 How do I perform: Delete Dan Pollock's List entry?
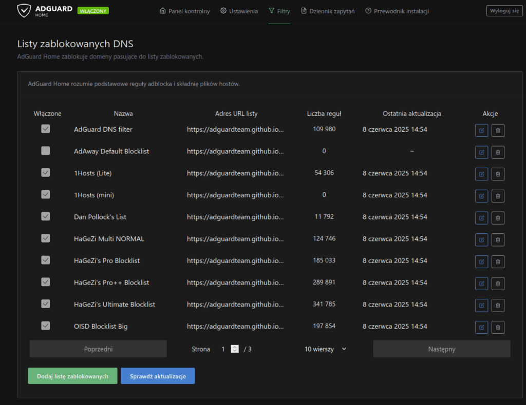tap(498, 218)
